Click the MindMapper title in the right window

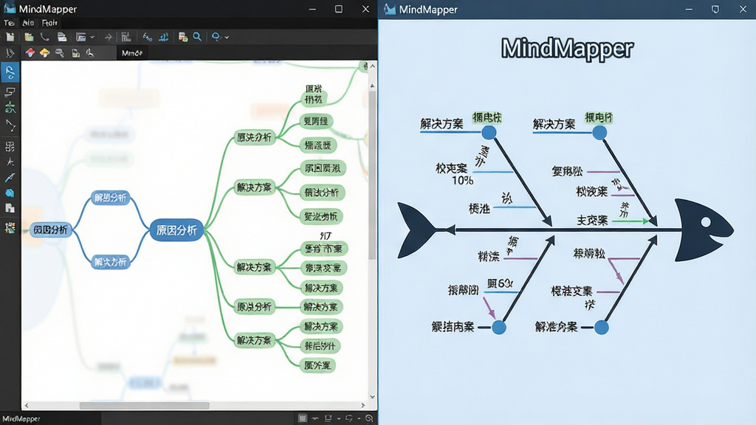(567, 49)
